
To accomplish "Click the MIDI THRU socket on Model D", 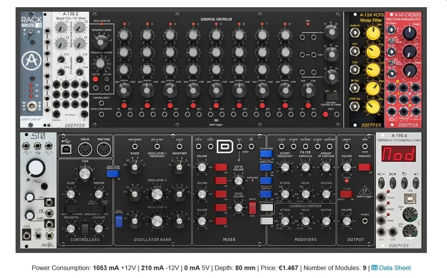I will coord(104,149).
